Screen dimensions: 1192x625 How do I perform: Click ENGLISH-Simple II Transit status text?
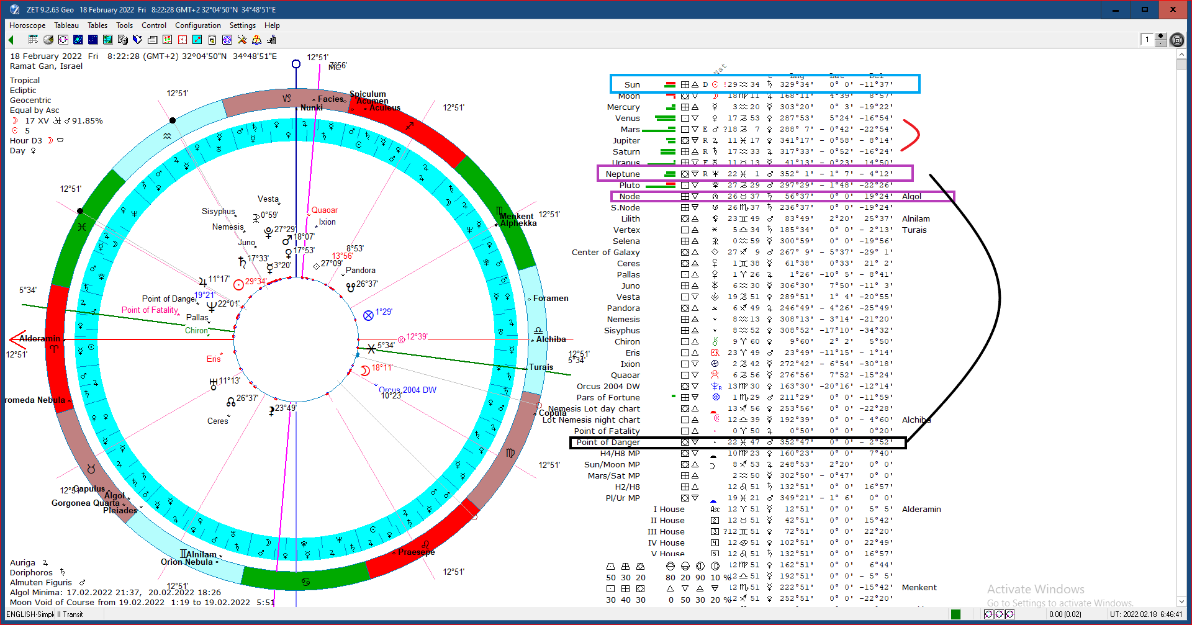[x=44, y=614]
